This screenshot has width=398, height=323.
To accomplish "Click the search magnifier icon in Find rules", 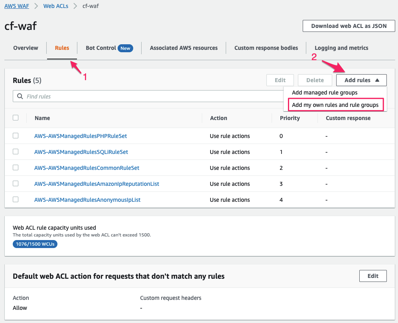I will (20, 97).
